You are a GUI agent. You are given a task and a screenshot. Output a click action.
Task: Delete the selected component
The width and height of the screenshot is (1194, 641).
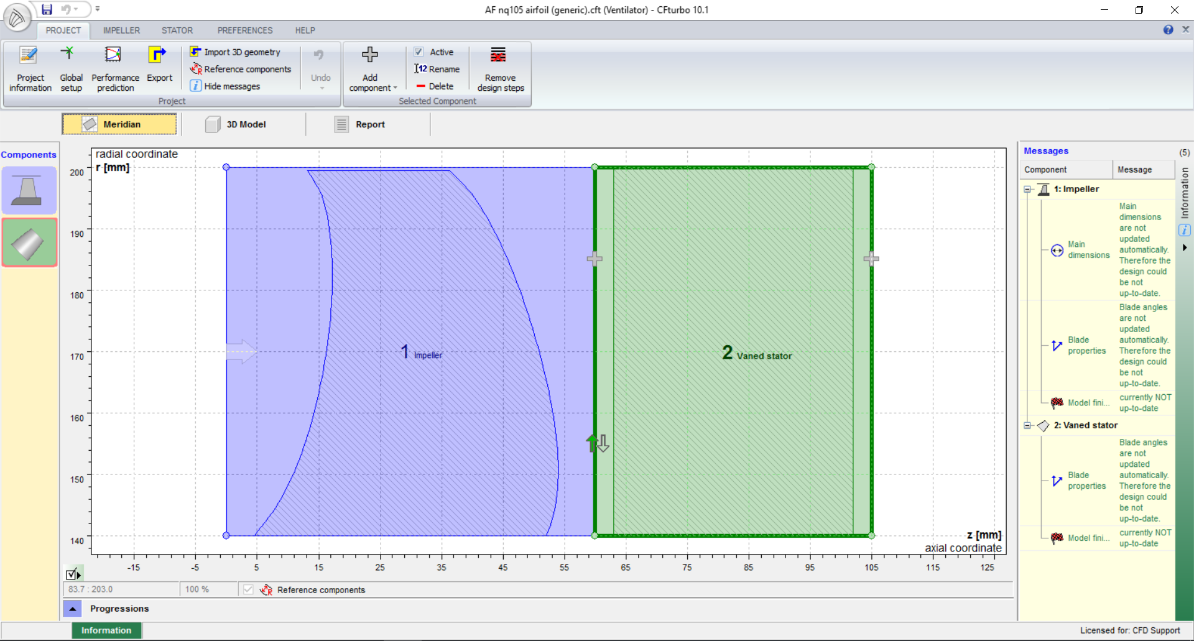pos(435,86)
